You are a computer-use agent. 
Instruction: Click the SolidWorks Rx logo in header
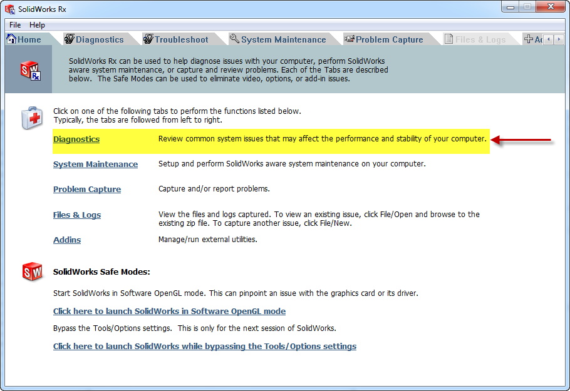(x=31, y=70)
